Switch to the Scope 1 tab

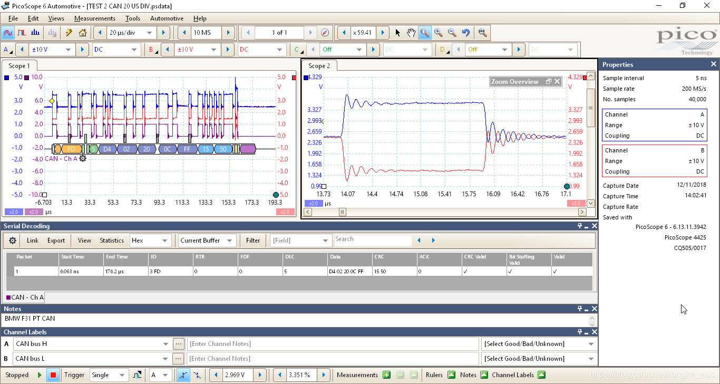(19, 66)
